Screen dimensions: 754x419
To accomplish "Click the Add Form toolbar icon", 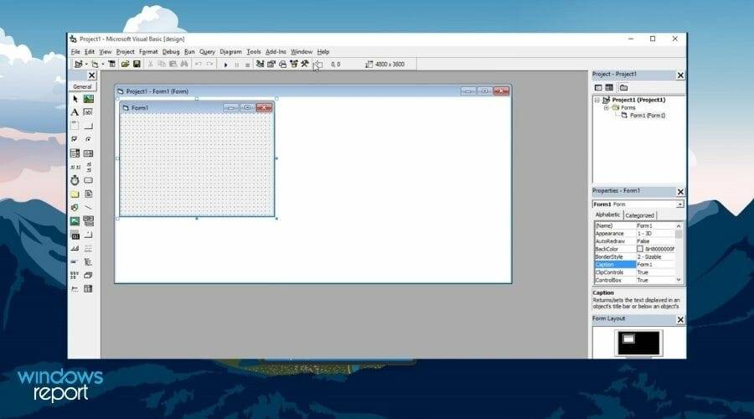I will pos(95,64).
